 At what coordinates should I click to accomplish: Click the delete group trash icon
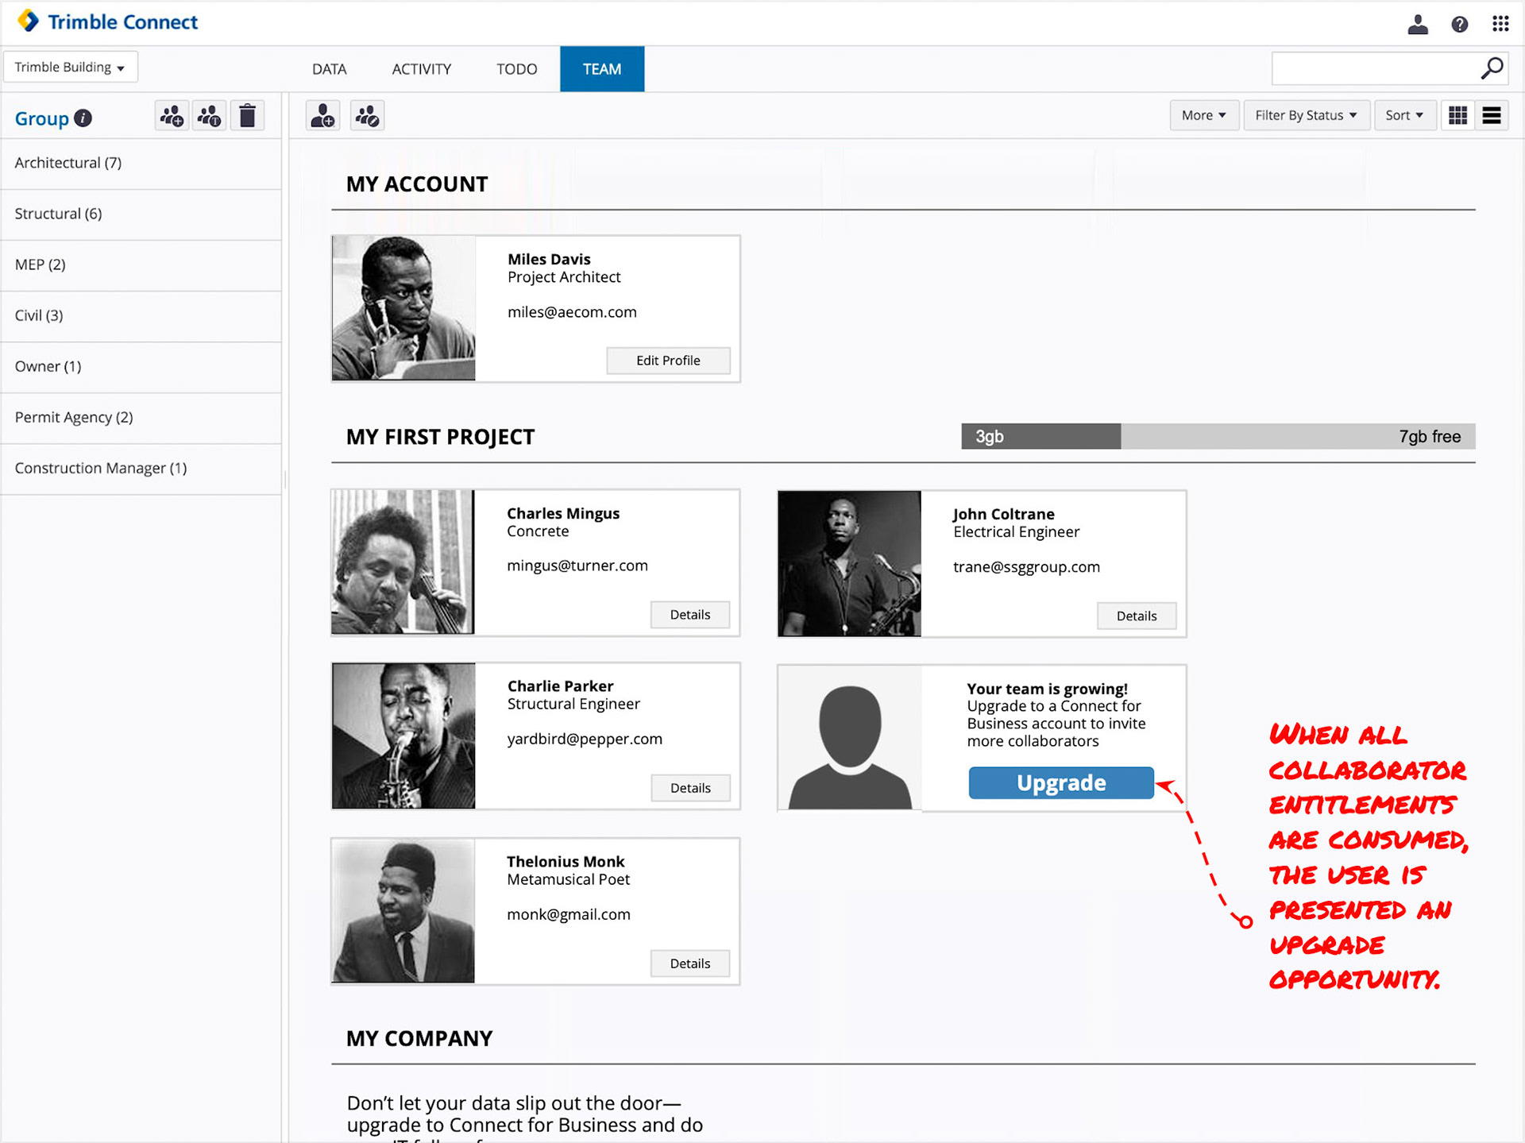[247, 117]
